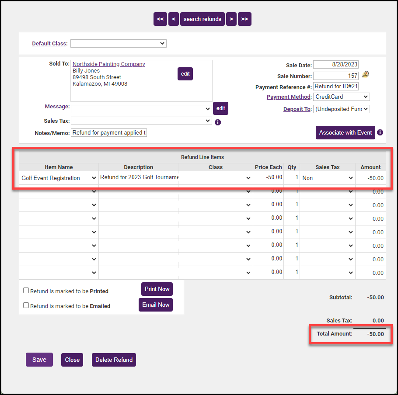Click the Delete Refund button
Screen dimensions: 398x395
click(114, 360)
